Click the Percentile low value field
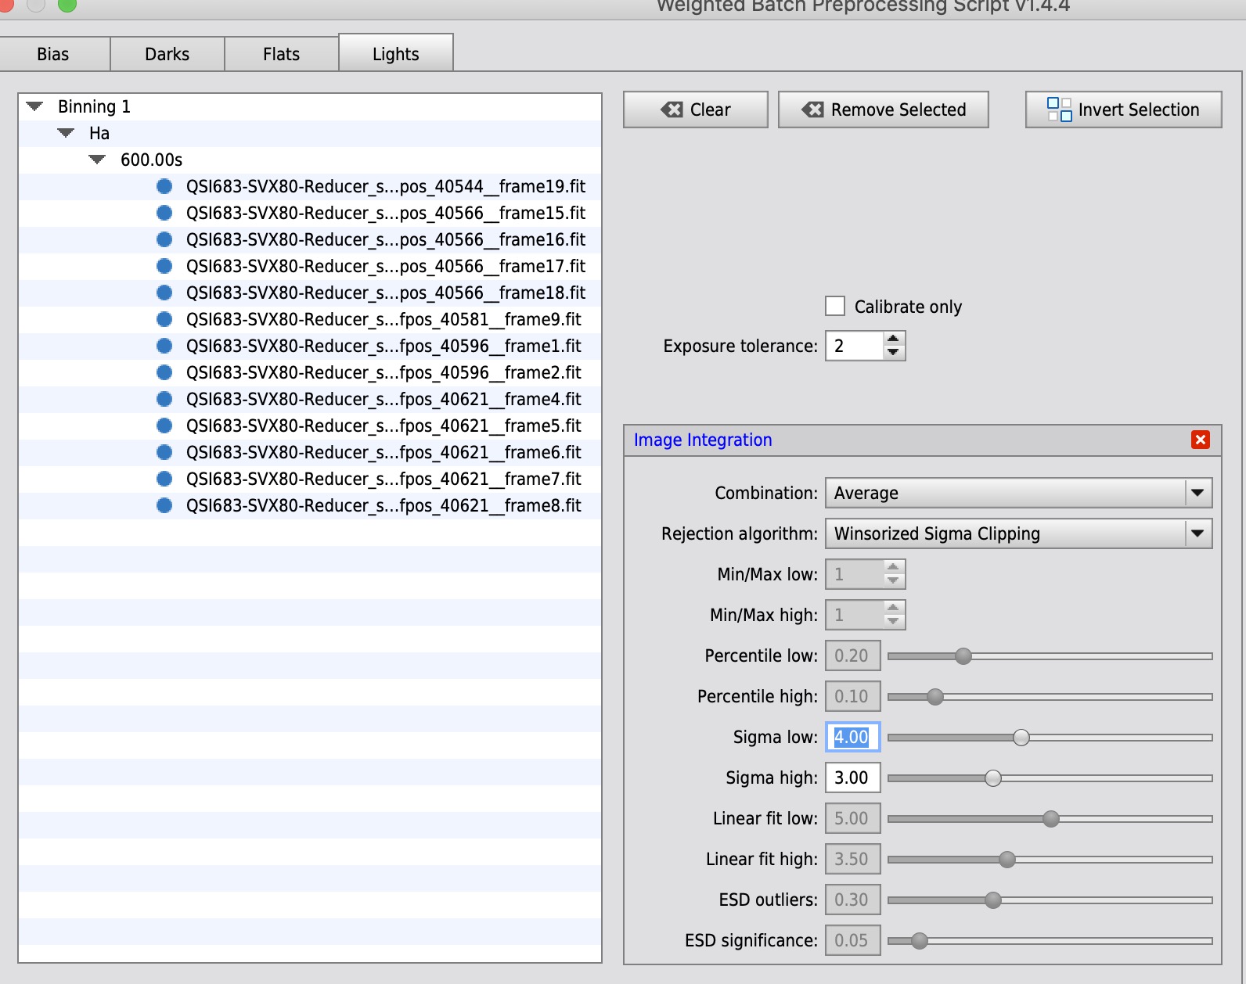This screenshot has width=1246, height=984. 853,655
